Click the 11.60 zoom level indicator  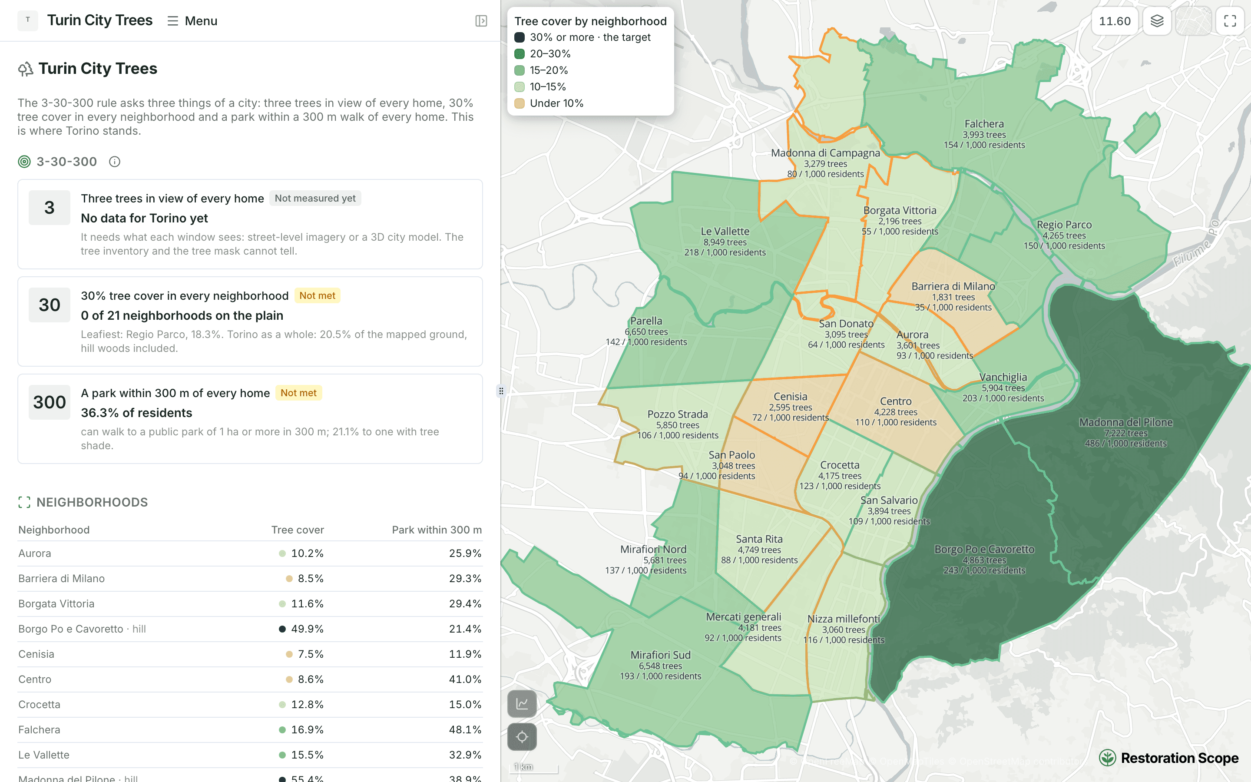pyautogui.click(x=1115, y=21)
